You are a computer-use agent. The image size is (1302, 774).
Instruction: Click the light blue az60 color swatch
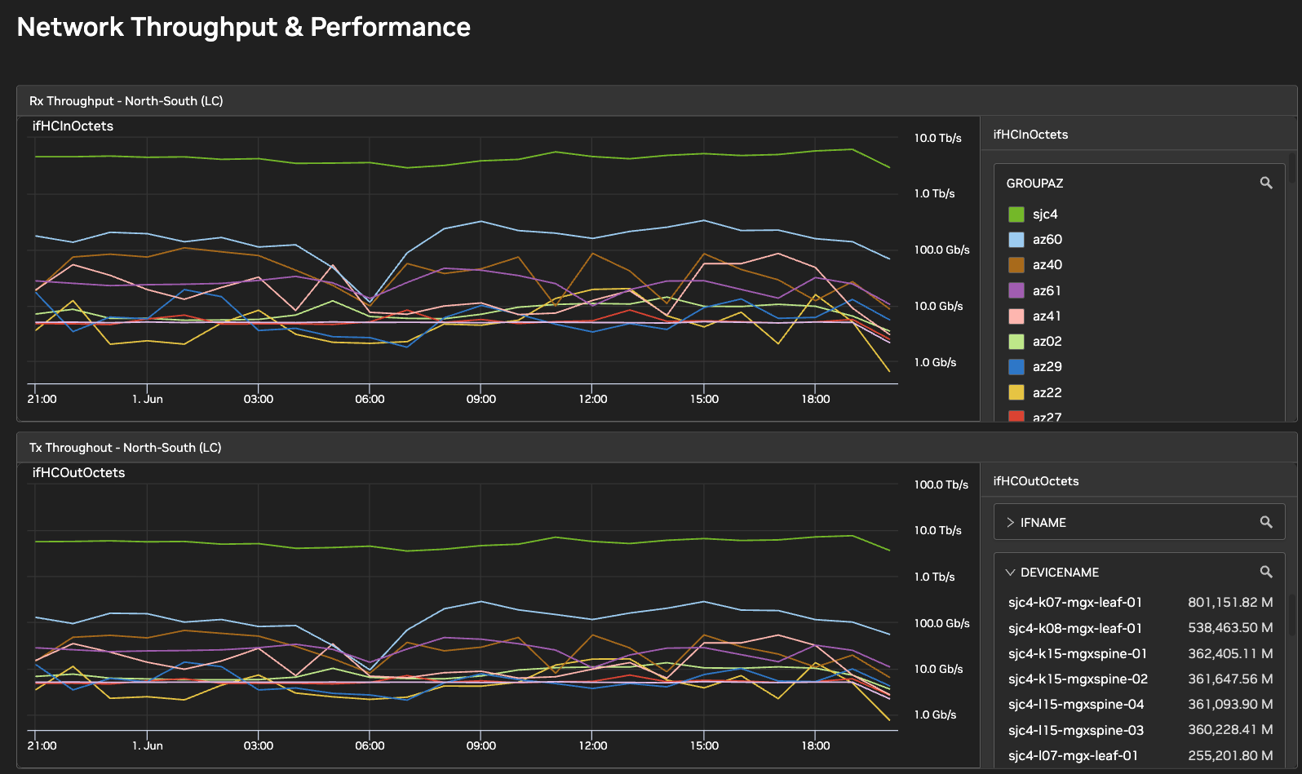coord(1016,240)
